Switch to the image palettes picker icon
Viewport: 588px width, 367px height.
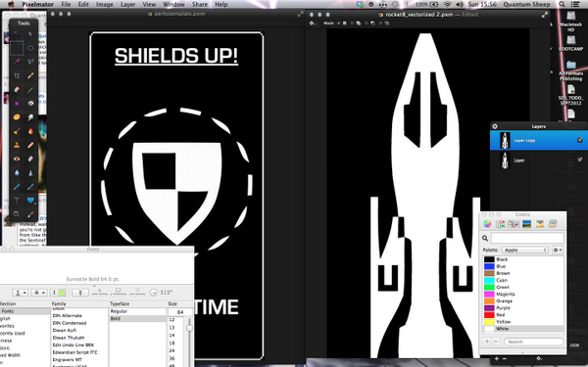(526, 224)
